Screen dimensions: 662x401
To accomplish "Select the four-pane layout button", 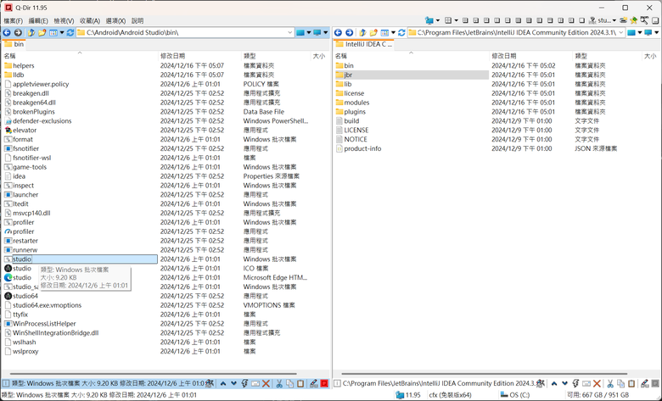I will coord(465,20).
